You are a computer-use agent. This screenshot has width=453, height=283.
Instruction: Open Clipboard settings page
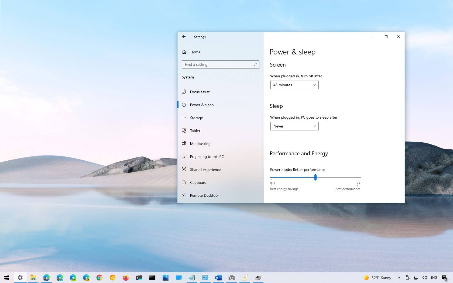coord(220,182)
